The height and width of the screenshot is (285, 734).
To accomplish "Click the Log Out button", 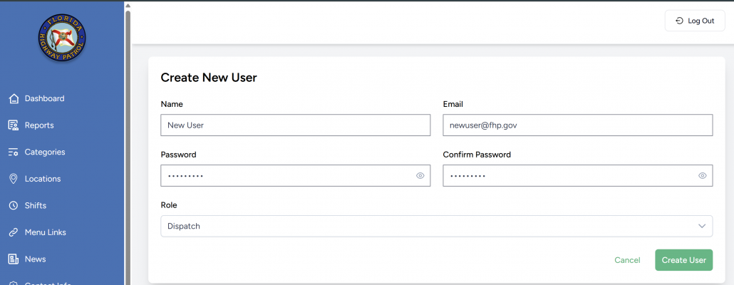I will point(694,21).
